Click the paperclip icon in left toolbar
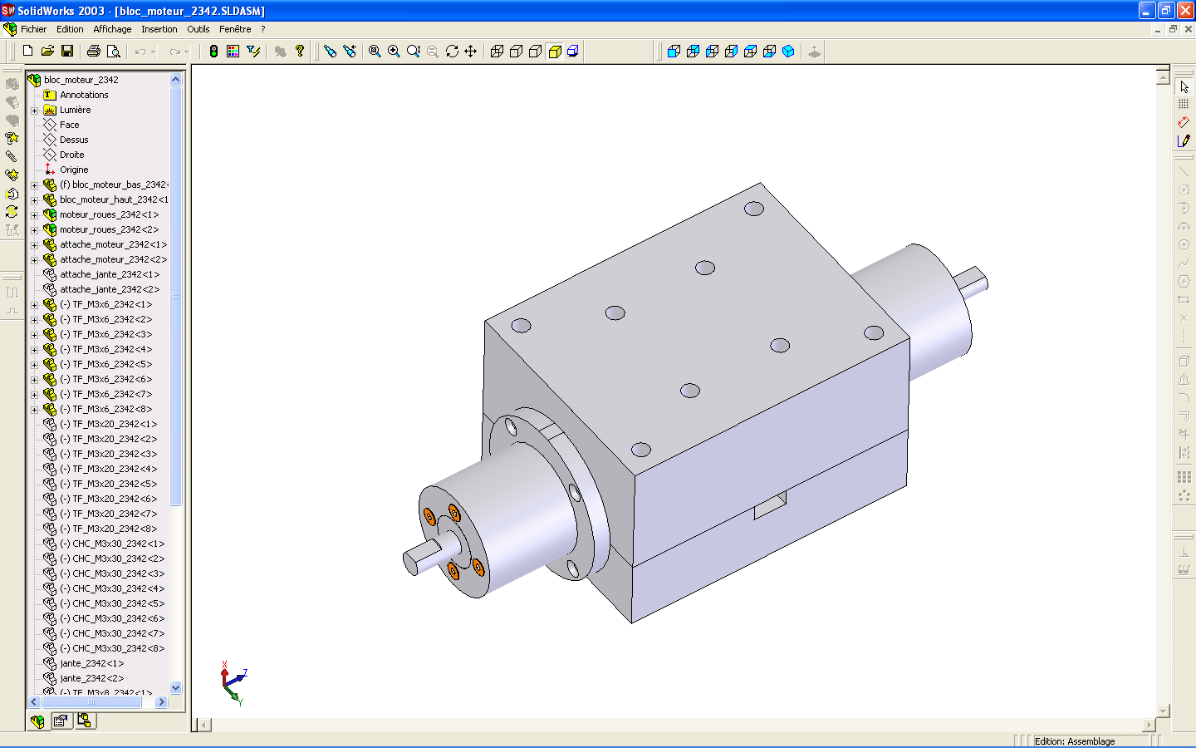 [12, 156]
